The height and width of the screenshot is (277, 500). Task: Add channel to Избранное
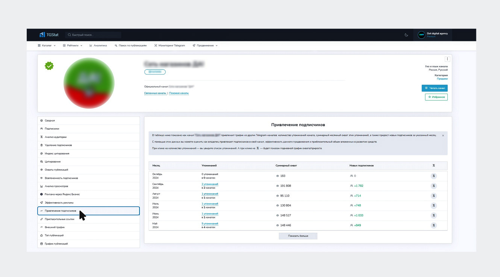tap(436, 97)
